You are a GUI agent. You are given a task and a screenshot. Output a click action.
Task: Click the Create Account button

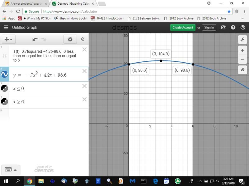183,27
